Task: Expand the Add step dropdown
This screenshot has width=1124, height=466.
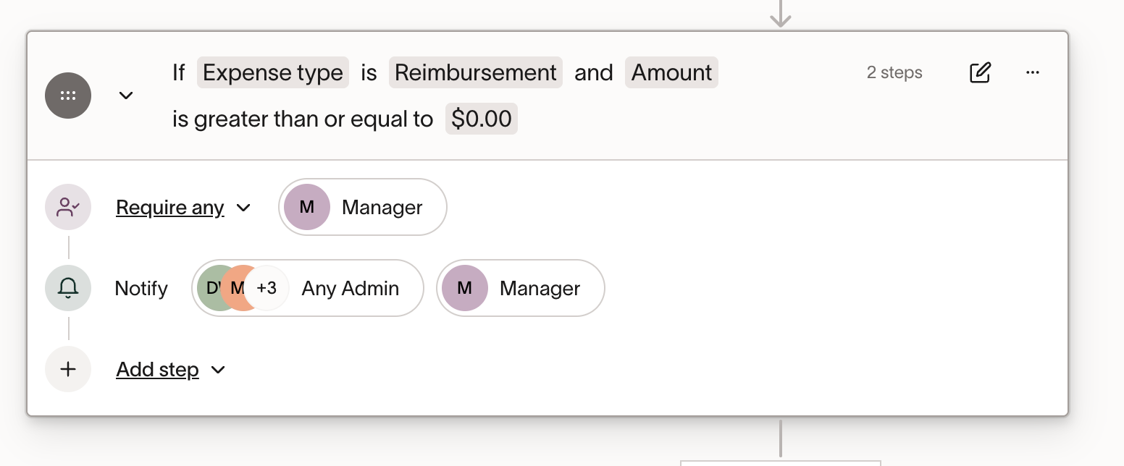Action: [x=171, y=370]
